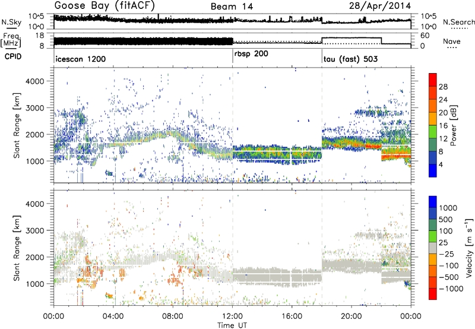Screen dimensions: 475x329
Task: Click the '16:00' time axis tick label
Action: tap(292, 317)
